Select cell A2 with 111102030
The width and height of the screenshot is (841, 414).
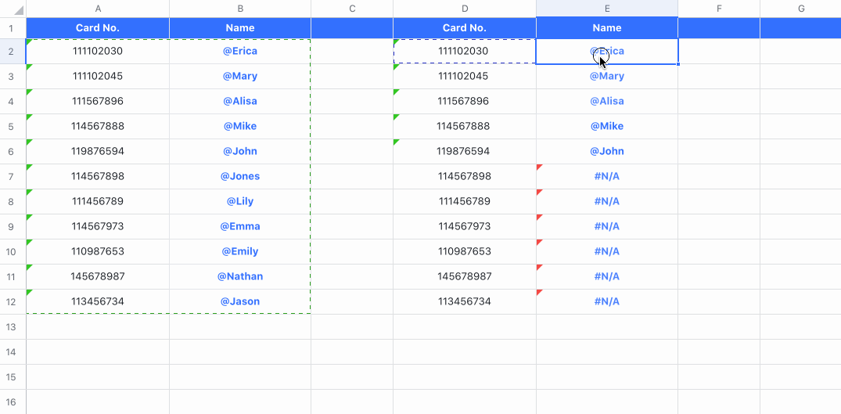(98, 52)
